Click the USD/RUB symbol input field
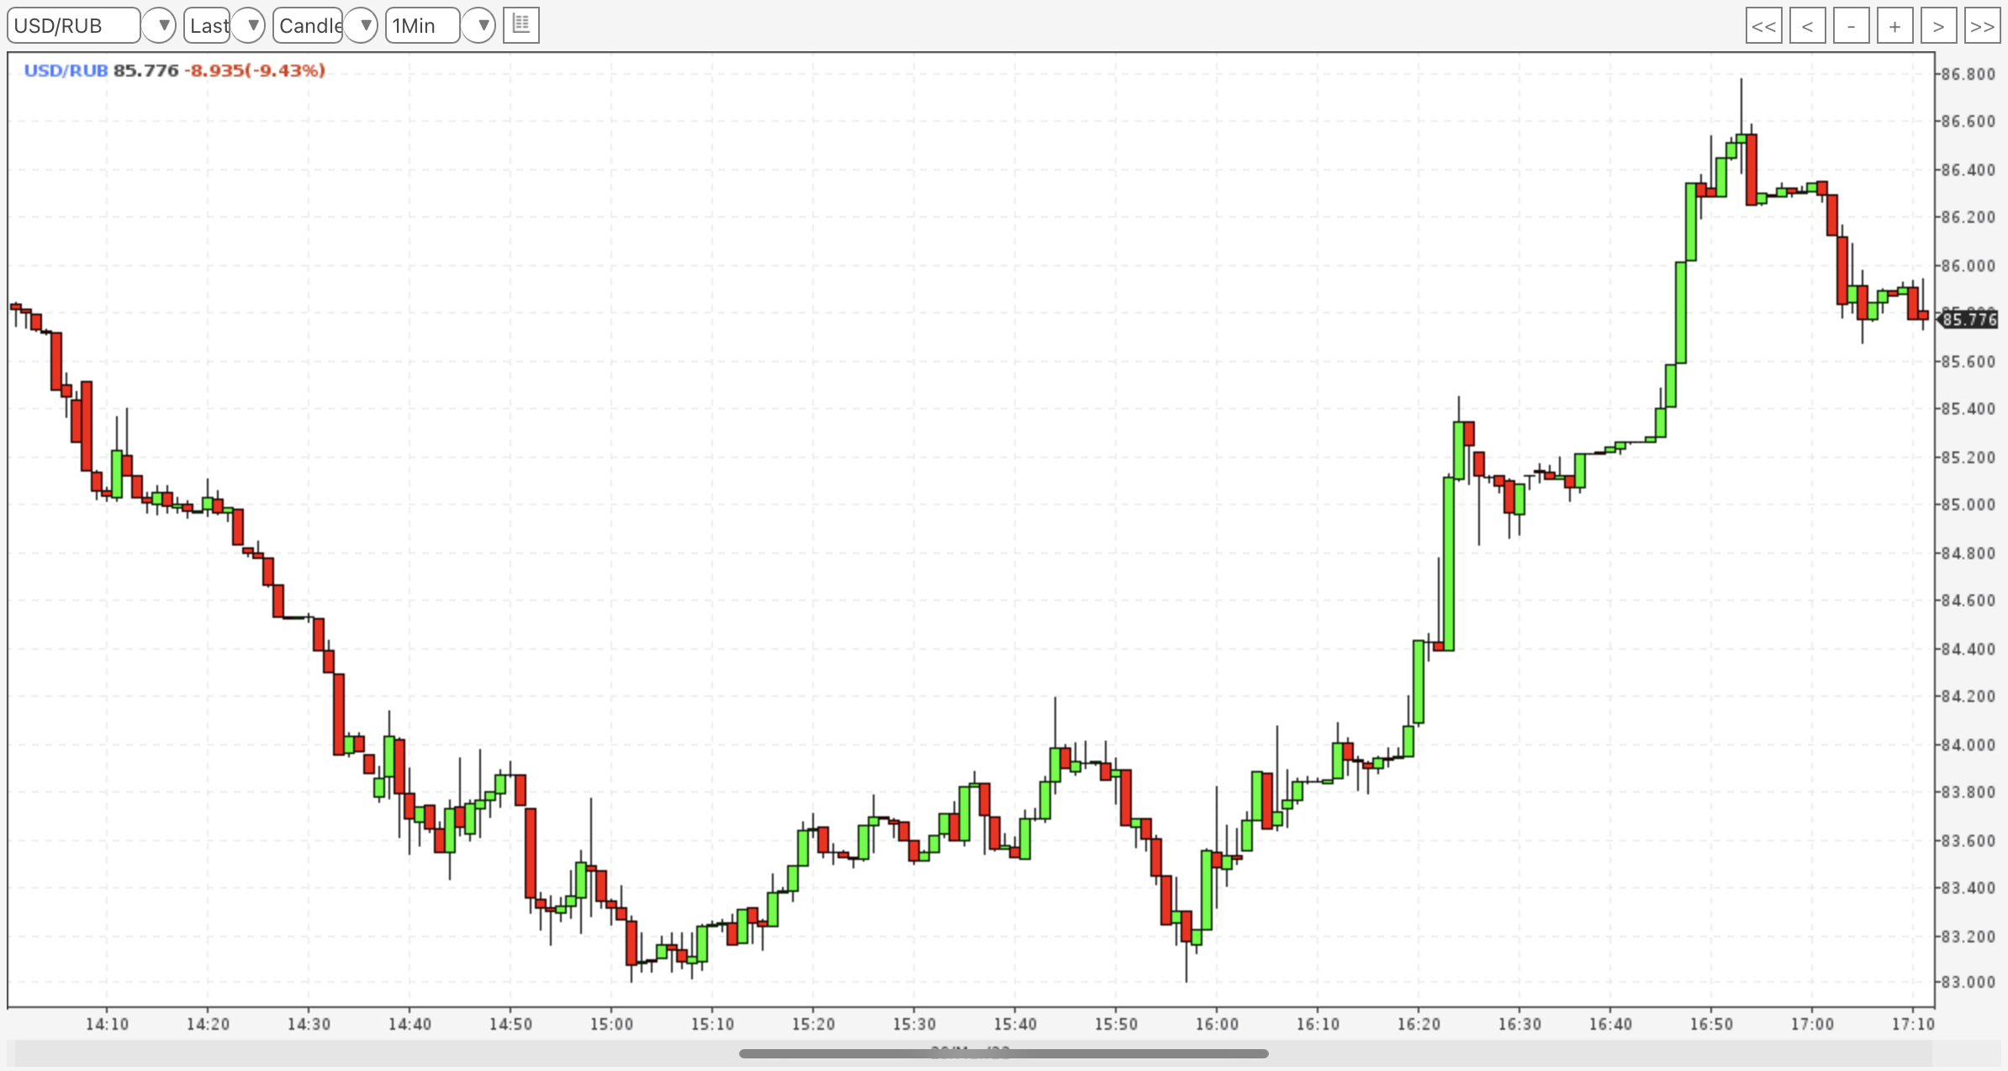The height and width of the screenshot is (1071, 2008). click(72, 25)
